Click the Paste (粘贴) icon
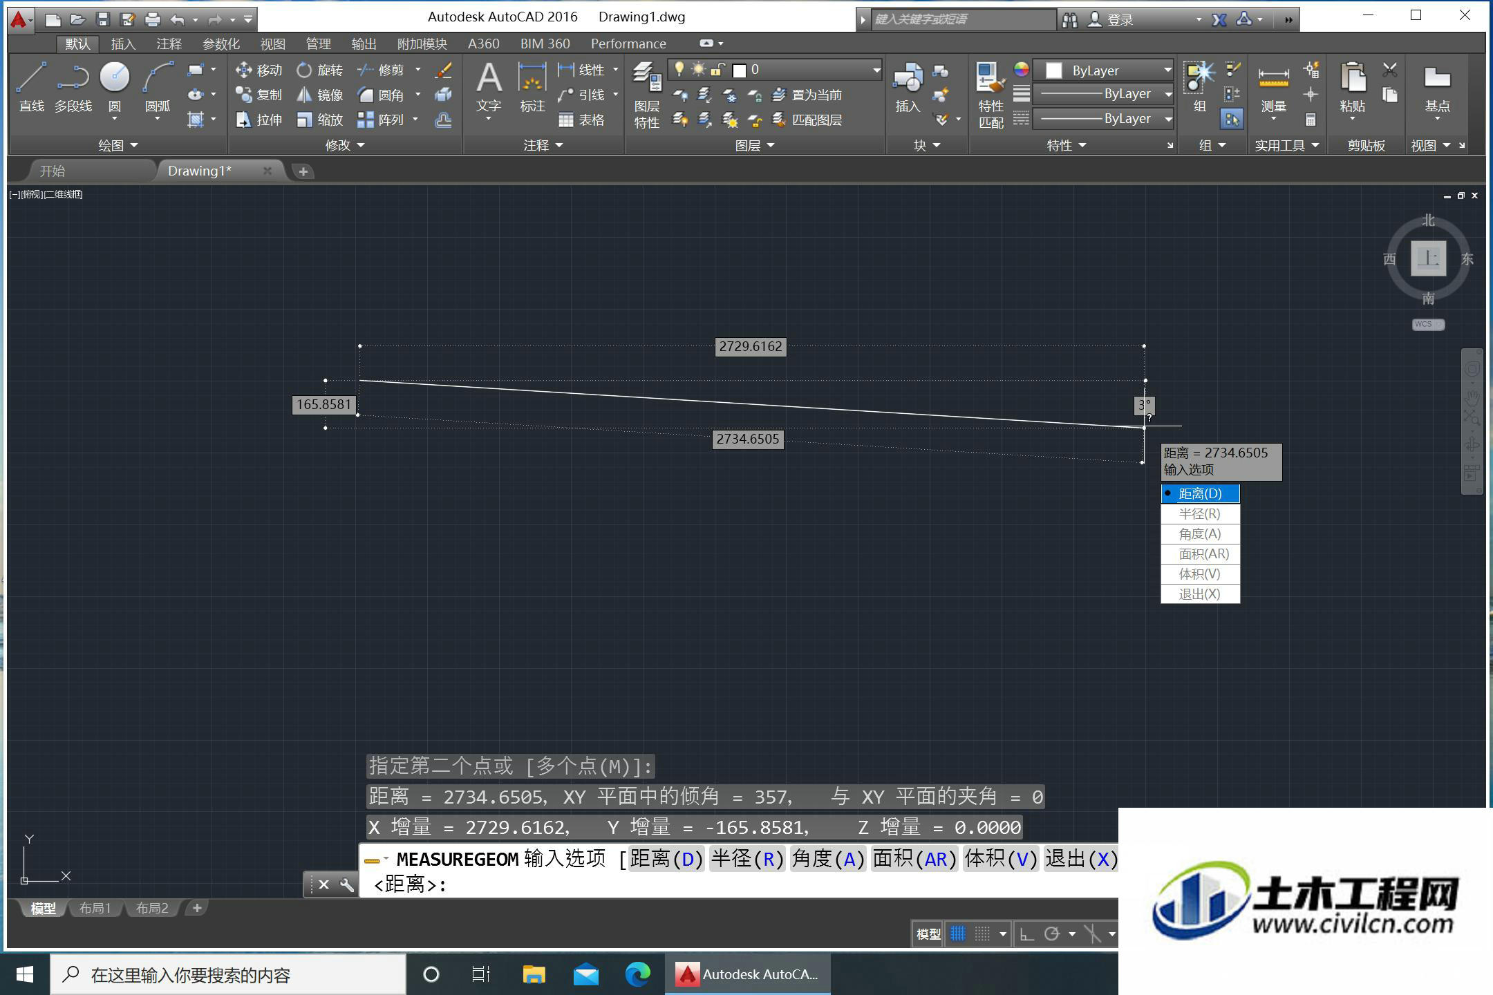The height and width of the screenshot is (995, 1493). 1353,86
